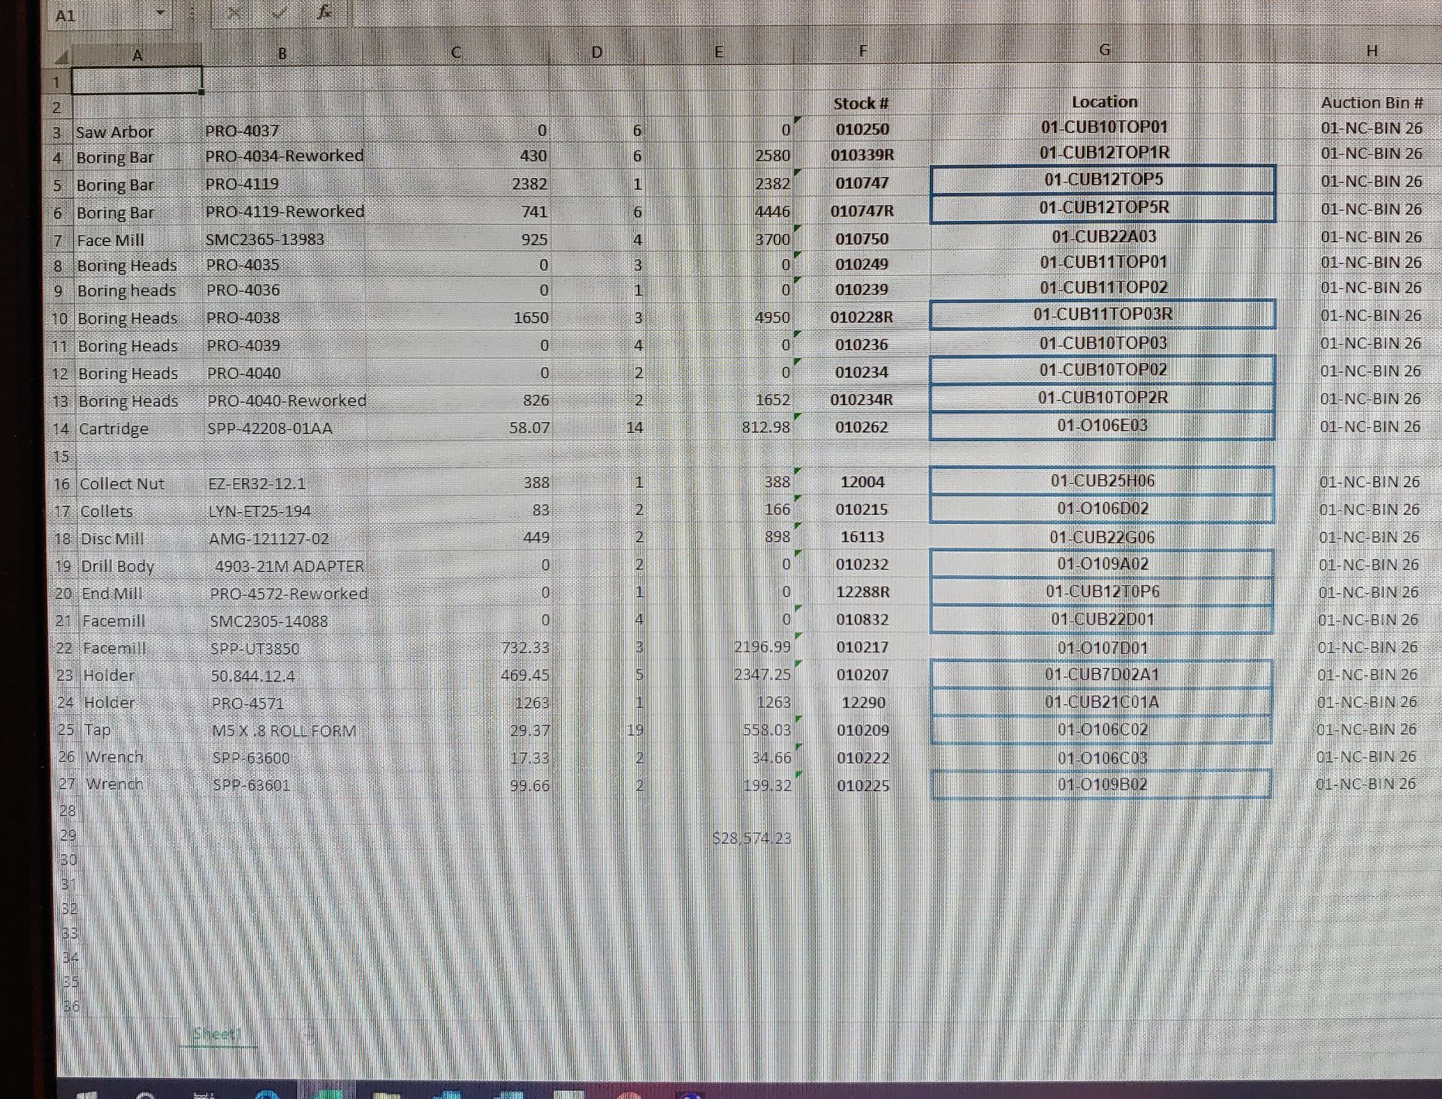The height and width of the screenshot is (1099, 1442).
Task: Click cell G14 location 01-O106E03
Action: pyautogui.click(x=1103, y=425)
